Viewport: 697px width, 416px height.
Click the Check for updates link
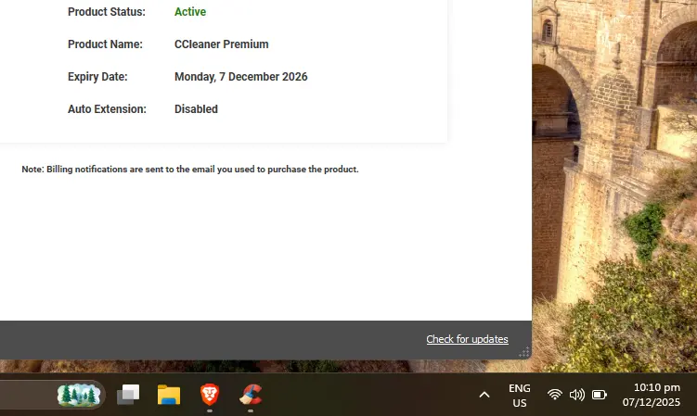coord(467,339)
